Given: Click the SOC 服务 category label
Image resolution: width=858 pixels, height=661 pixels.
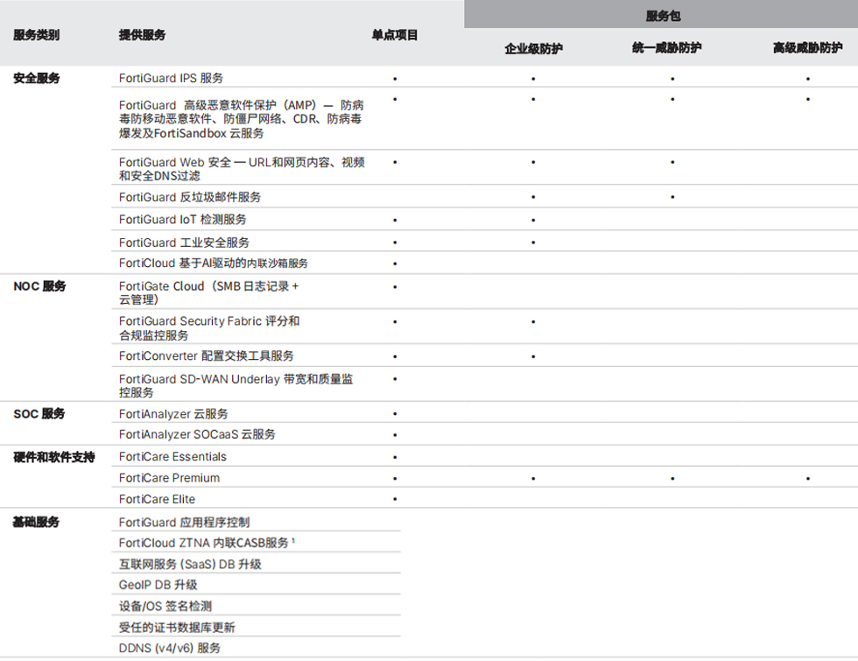Looking at the screenshot, I should tap(39, 413).
